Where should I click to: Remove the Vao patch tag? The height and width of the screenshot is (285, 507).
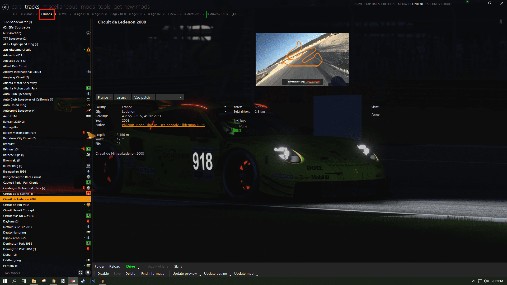click(x=152, y=98)
